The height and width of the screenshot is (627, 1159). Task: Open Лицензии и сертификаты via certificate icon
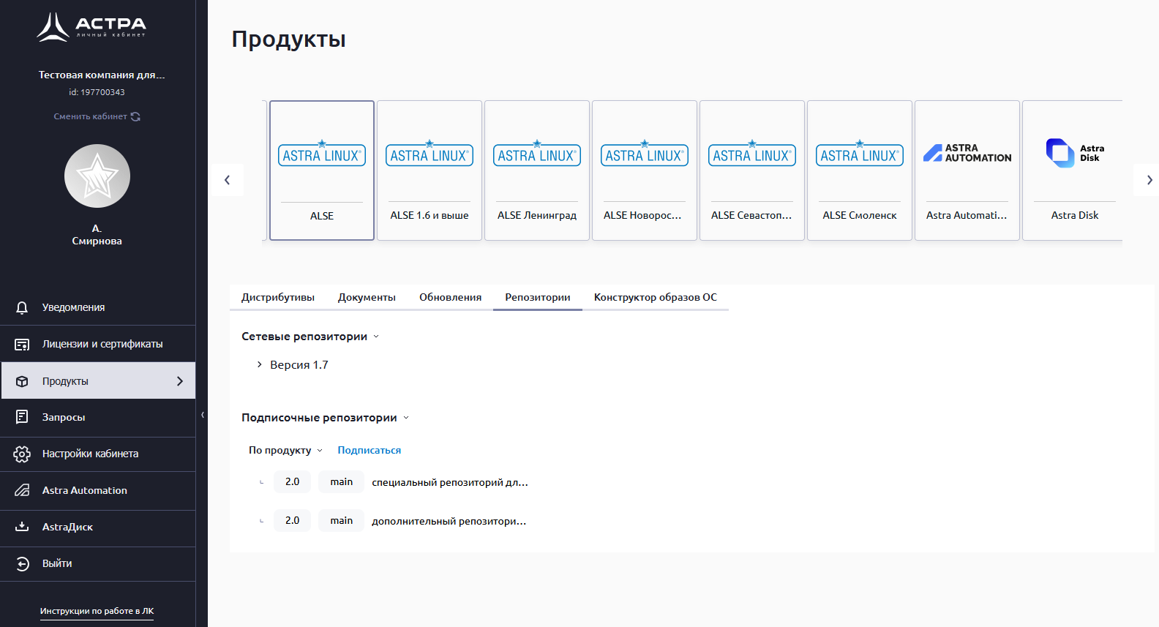(22, 344)
